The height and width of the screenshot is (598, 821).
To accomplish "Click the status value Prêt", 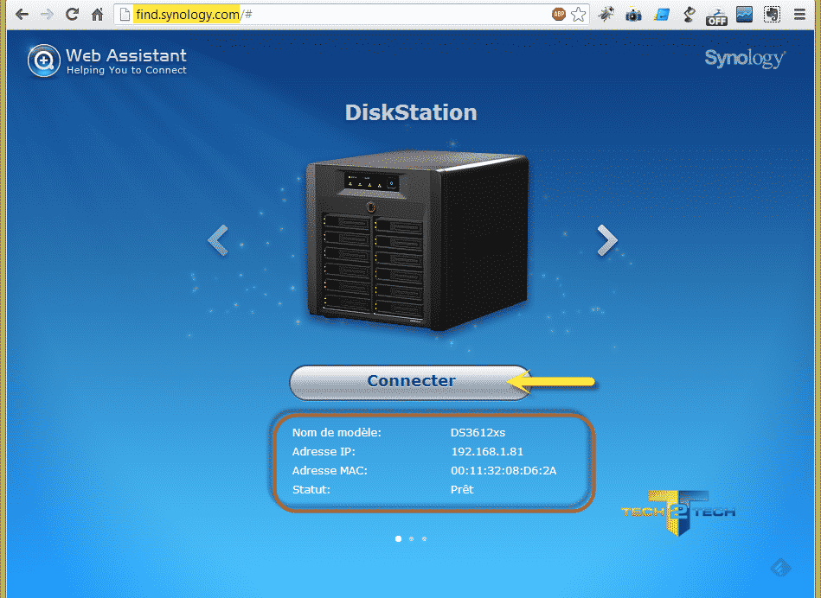I will tap(462, 490).
